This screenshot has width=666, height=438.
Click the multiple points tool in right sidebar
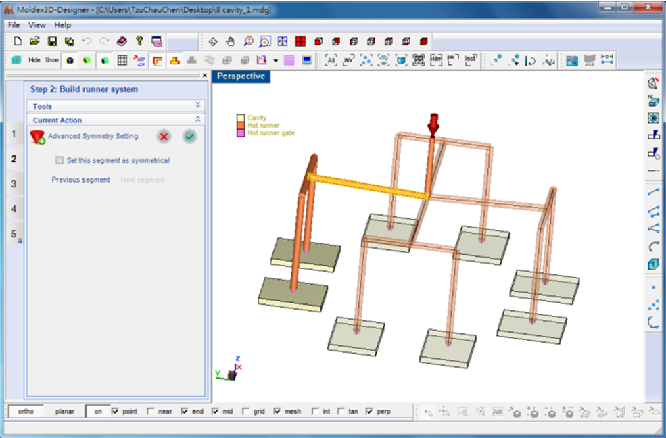653,305
